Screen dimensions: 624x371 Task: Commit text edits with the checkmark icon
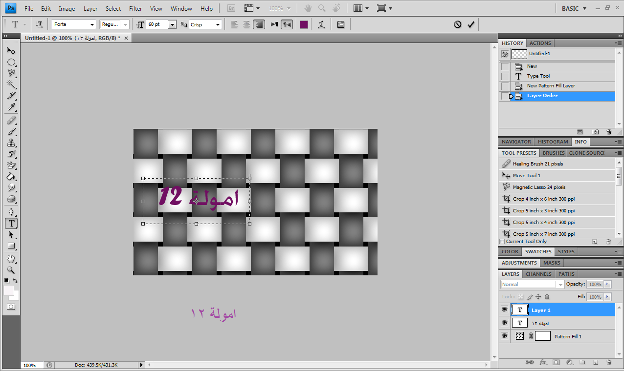tap(471, 24)
